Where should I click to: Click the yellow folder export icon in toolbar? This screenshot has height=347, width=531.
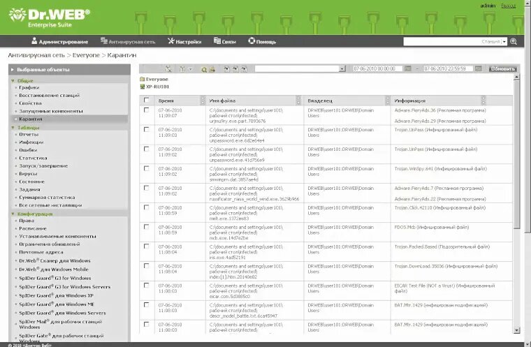[212, 69]
